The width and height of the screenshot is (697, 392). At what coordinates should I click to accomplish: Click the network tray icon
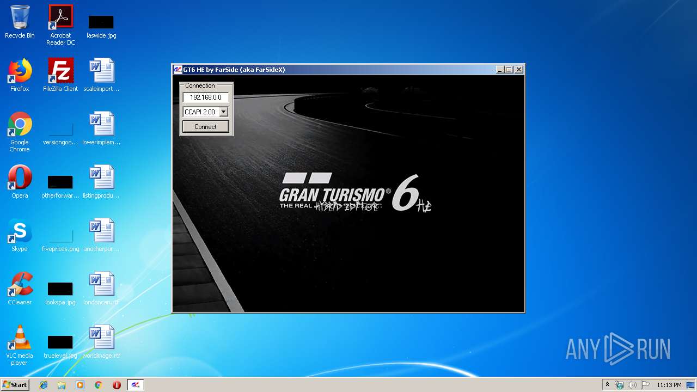pyautogui.click(x=619, y=385)
